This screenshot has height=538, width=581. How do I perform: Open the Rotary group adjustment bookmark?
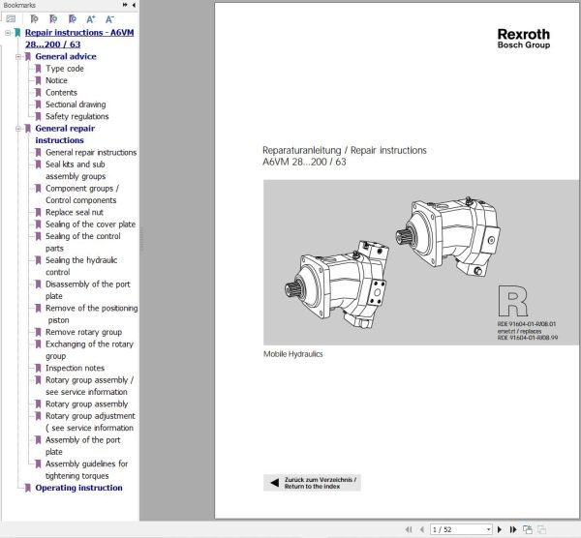(x=90, y=422)
